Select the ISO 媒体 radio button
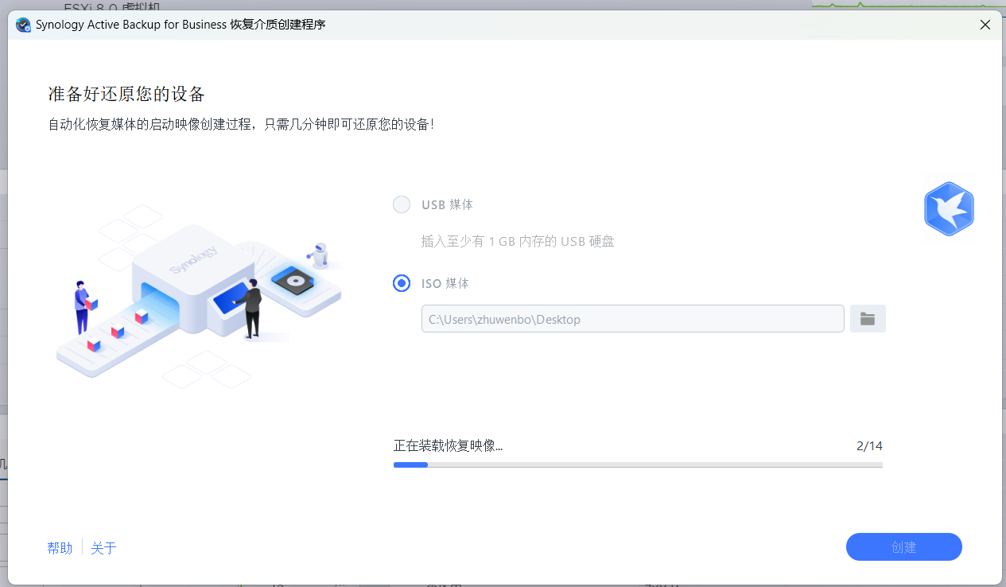The width and height of the screenshot is (1006, 587). tap(402, 283)
